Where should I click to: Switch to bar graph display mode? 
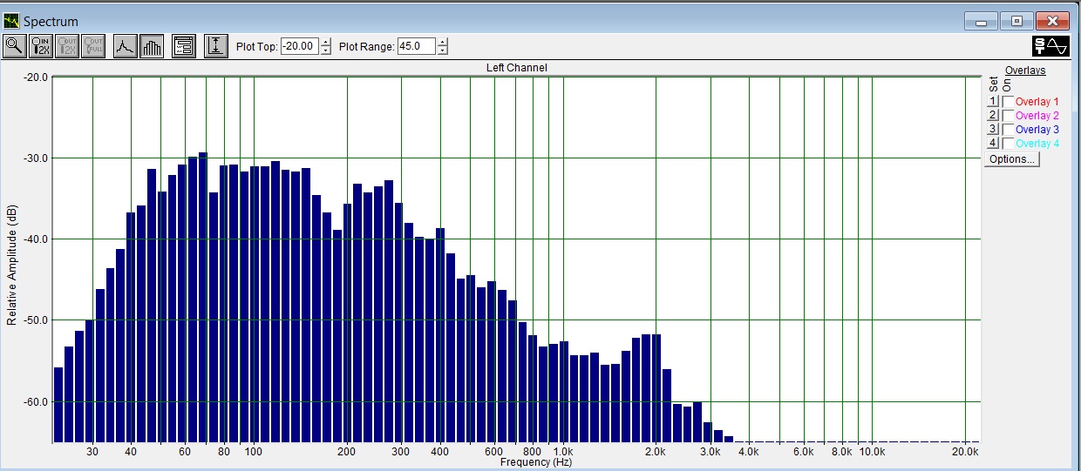point(152,46)
